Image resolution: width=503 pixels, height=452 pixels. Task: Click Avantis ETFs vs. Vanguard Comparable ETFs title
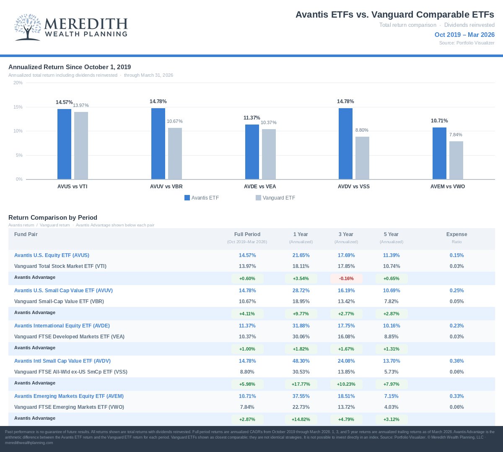pyautogui.click(x=395, y=15)
